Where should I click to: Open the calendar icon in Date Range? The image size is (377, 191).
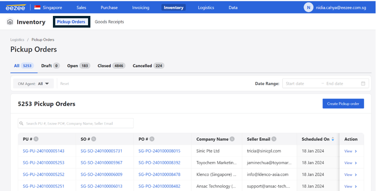[x=363, y=83]
